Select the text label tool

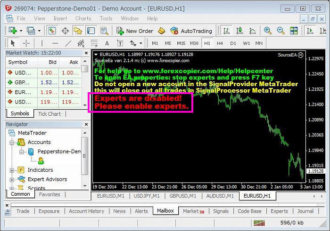click(107, 43)
